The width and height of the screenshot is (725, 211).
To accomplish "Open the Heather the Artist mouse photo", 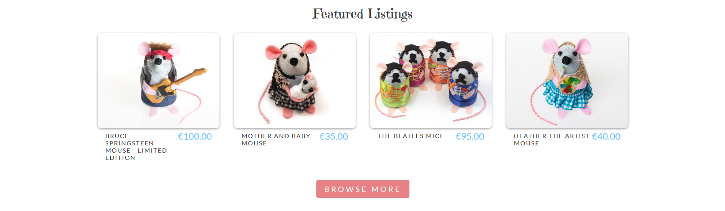I will click(x=567, y=81).
